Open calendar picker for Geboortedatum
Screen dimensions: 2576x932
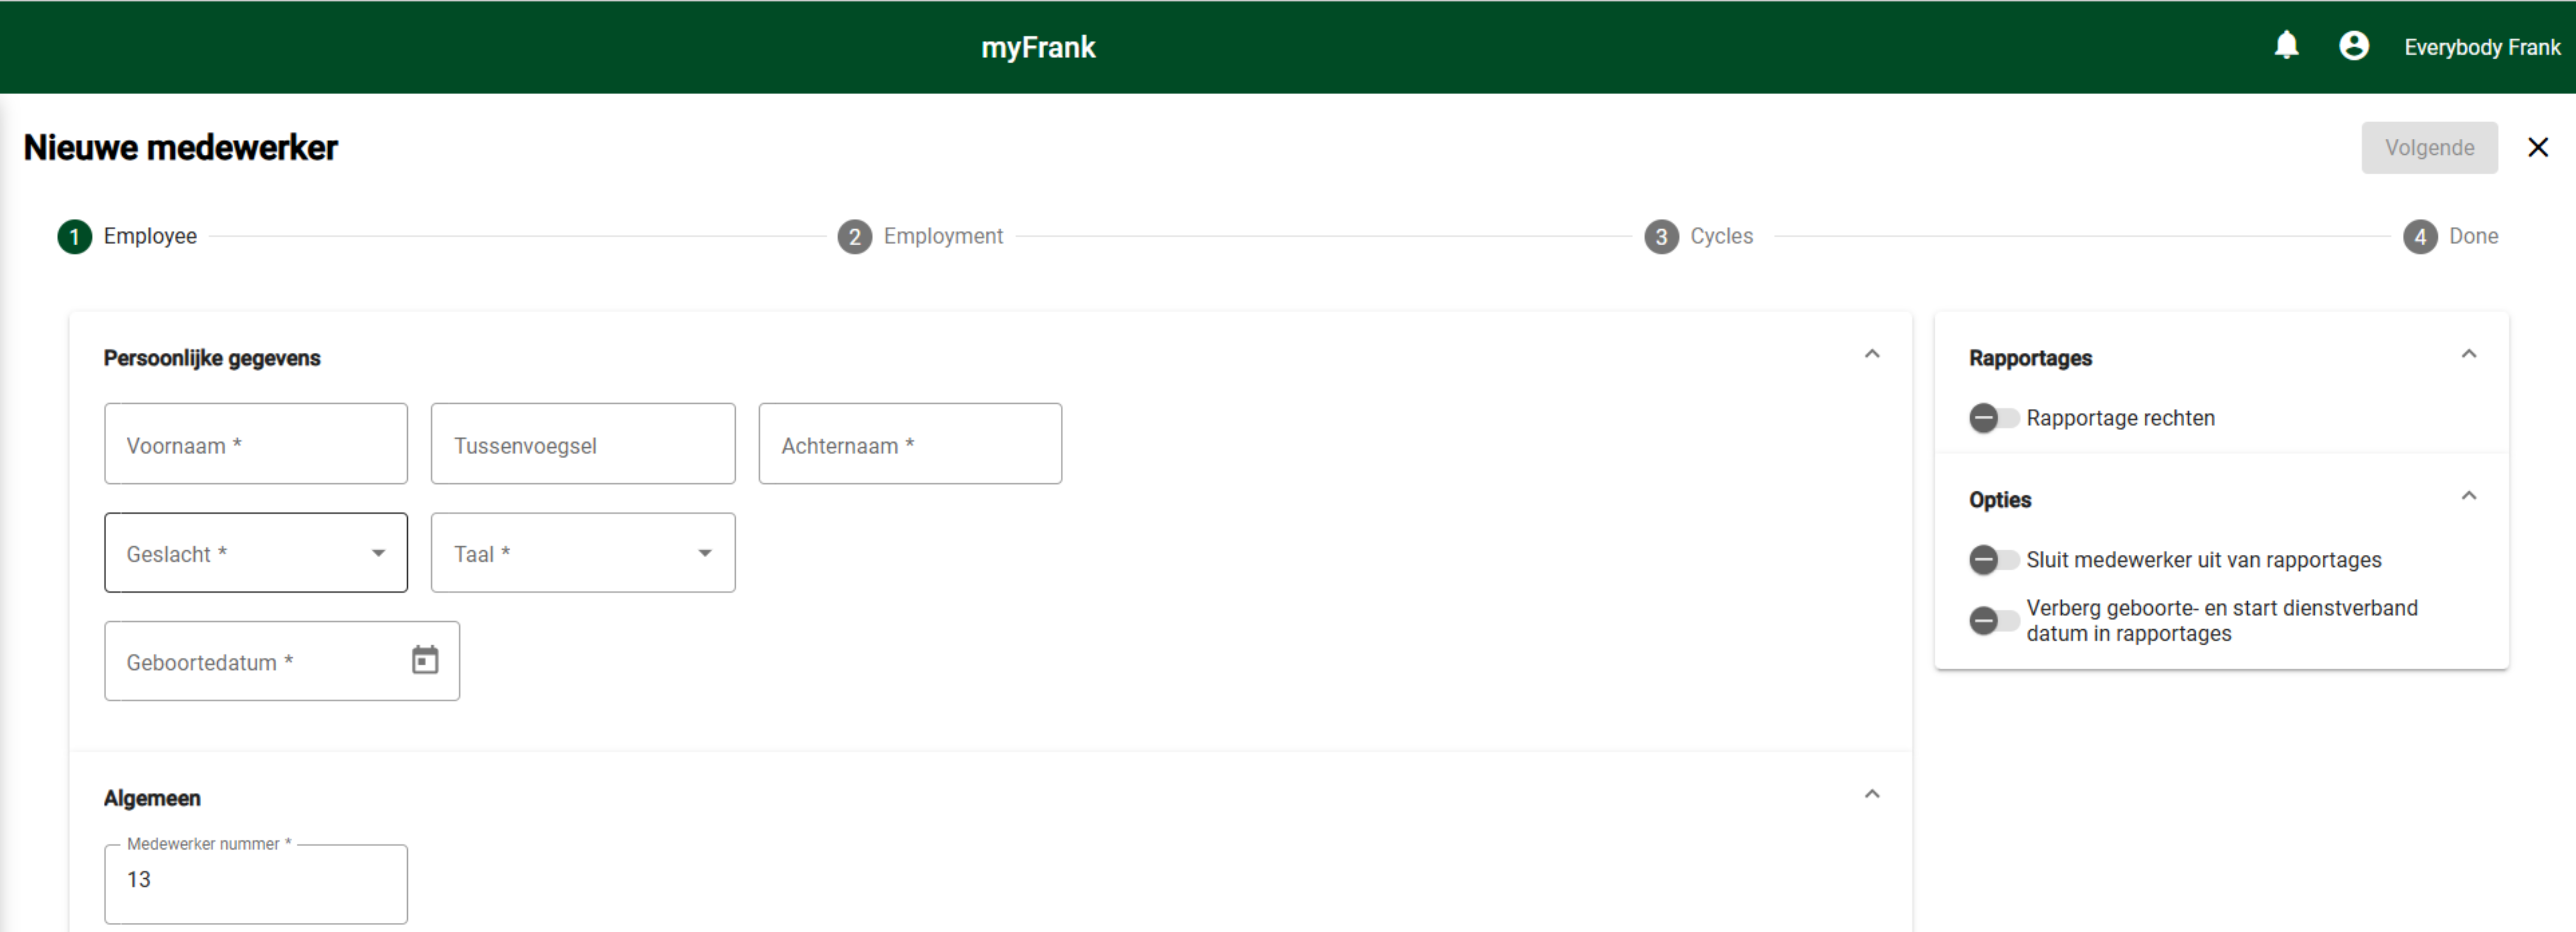coord(425,660)
